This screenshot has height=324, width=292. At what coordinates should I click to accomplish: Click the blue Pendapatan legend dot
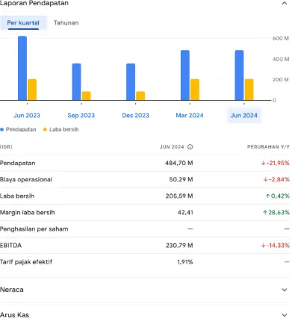pyautogui.click(x=2, y=129)
